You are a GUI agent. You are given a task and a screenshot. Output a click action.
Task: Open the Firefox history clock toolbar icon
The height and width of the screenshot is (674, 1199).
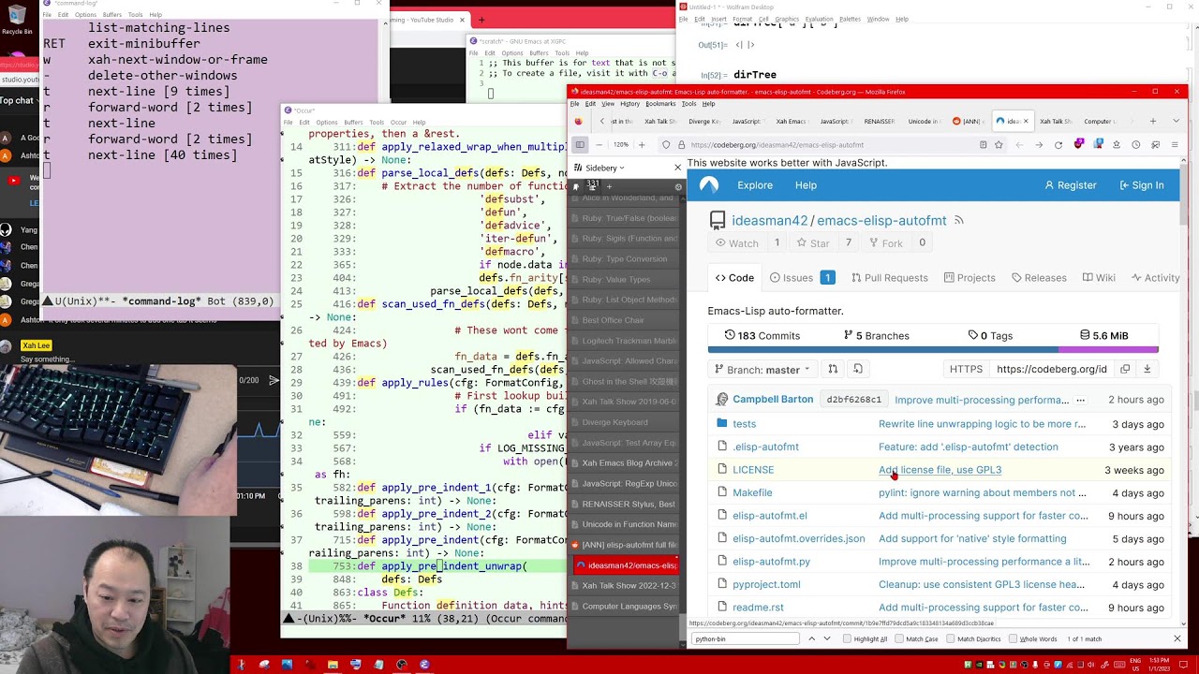click(1135, 144)
